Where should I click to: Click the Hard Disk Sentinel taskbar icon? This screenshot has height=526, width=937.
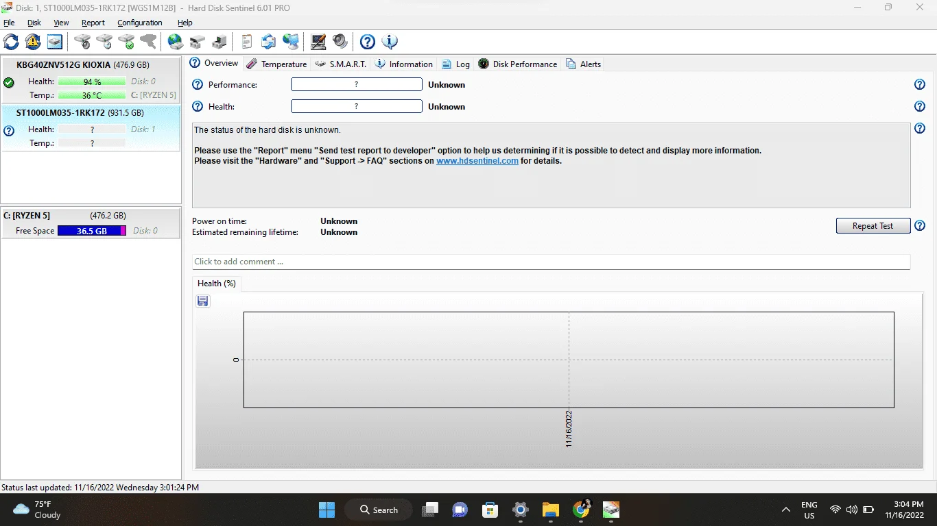(x=611, y=510)
